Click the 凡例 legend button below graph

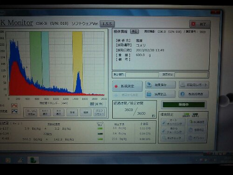coord(96,104)
